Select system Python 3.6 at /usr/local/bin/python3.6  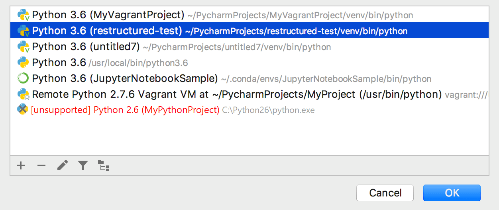click(x=59, y=63)
